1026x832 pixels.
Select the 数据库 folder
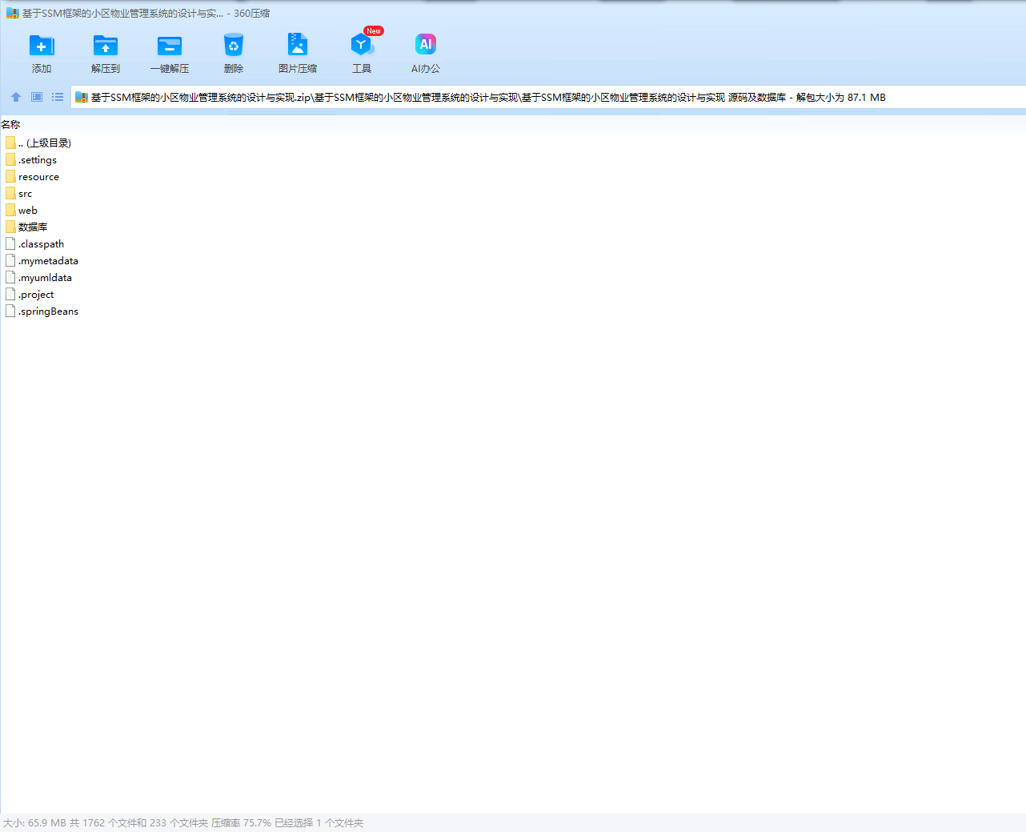tap(26, 227)
